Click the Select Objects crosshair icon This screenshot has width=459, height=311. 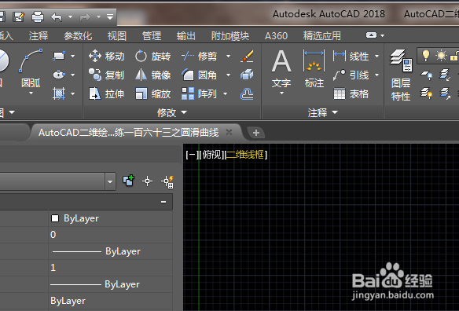(147, 181)
